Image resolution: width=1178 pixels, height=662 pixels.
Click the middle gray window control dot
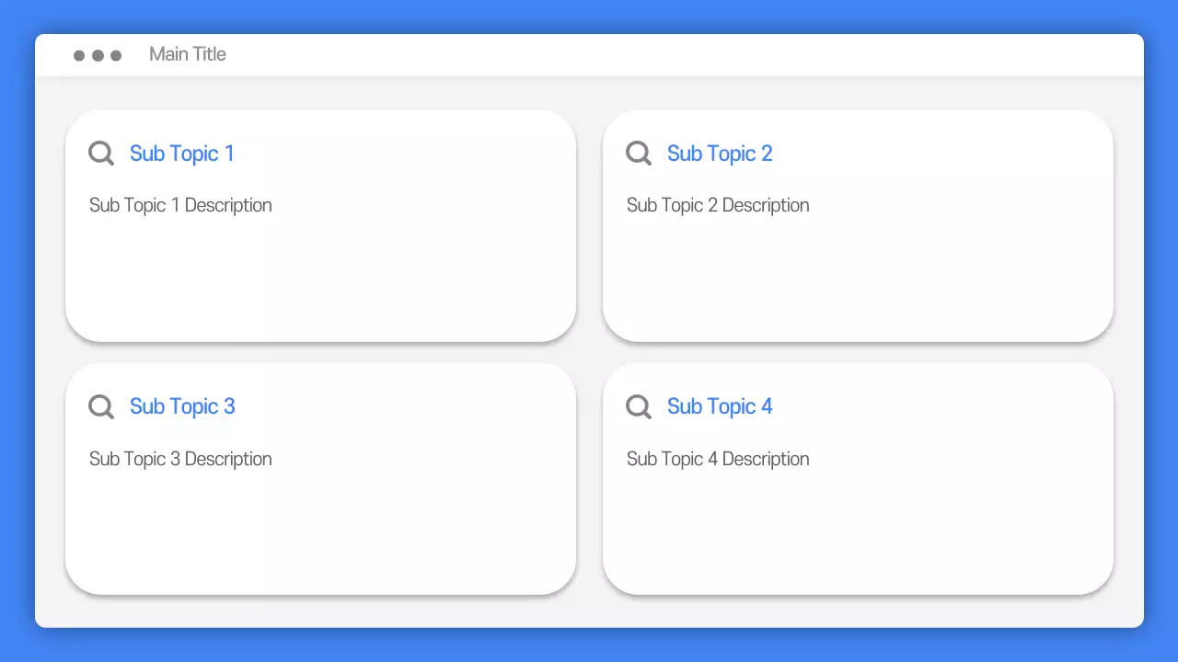tap(98, 55)
